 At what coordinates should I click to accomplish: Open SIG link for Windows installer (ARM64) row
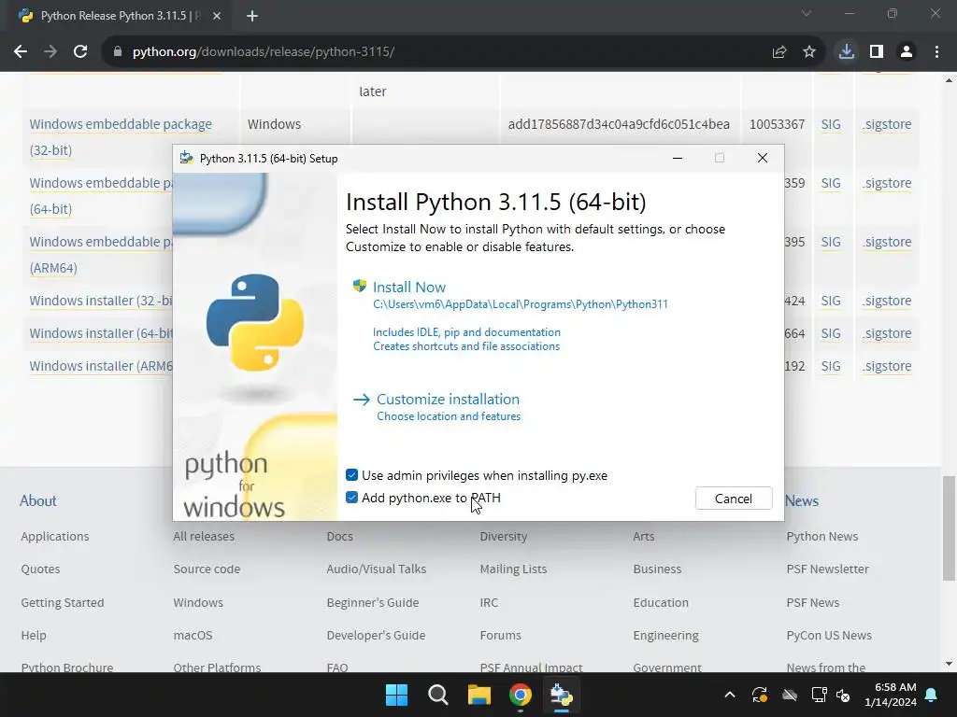point(831,366)
